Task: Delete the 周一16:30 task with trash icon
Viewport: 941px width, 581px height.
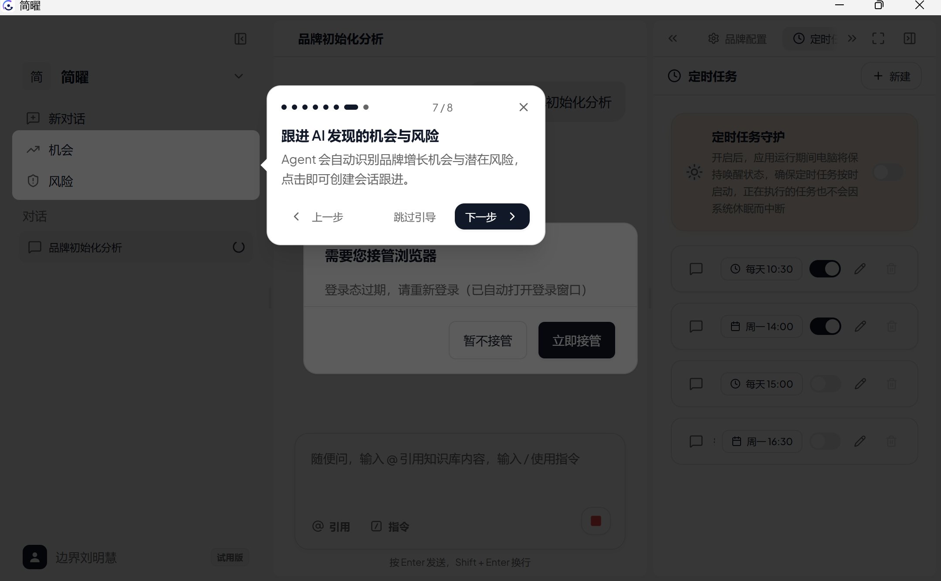Action: tap(891, 441)
